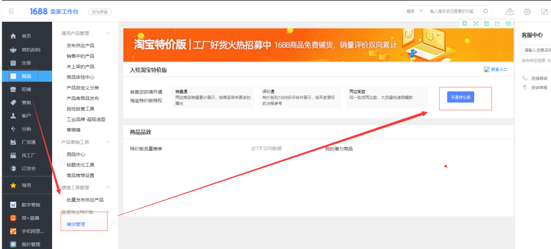Select 我的潜力商品 heading text
The image size is (551, 249).
[339, 149]
